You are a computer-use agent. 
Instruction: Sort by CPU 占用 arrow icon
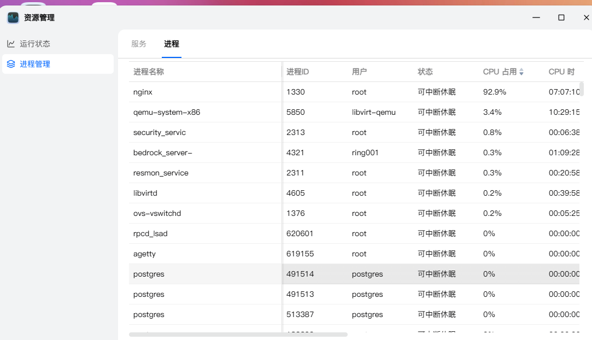[521, 72]
